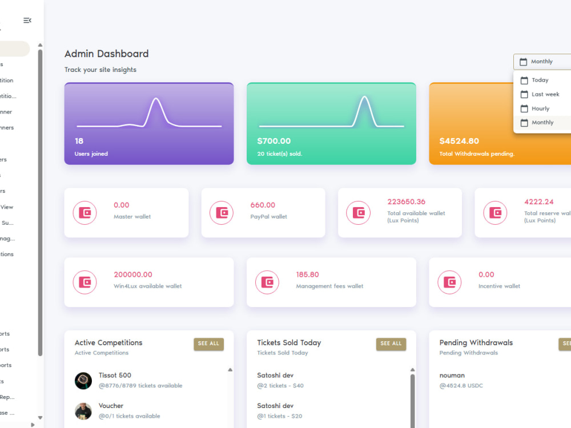Click the Management fees wallet icon
Viewport: 571px width, 428px height.
point(267,282)
